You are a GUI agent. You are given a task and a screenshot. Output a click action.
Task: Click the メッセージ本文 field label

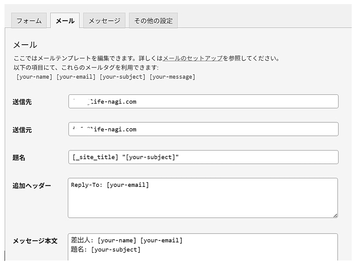pos(35,241)
